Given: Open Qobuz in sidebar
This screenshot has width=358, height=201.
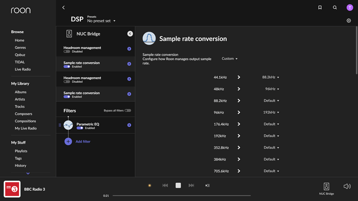Looking at the screenshot, I should click(x=20, y=55).
